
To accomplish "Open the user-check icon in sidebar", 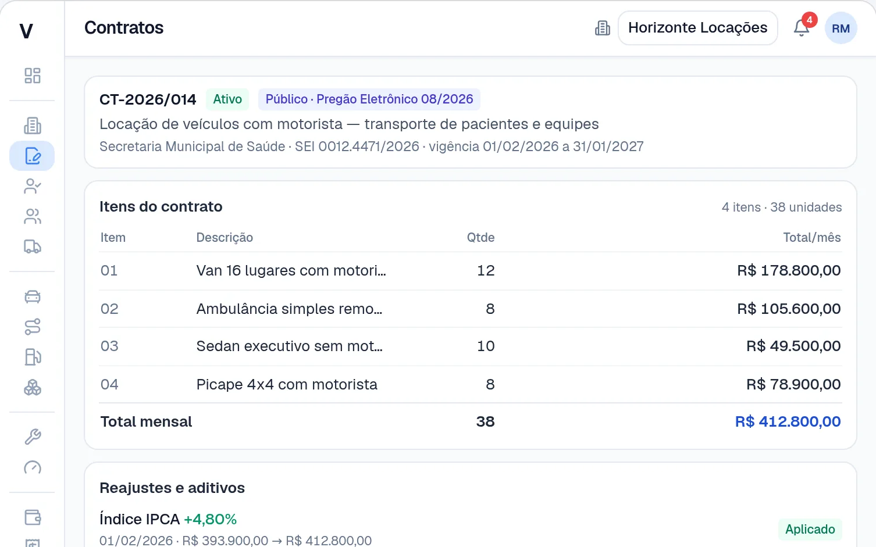I will (32, 186).
